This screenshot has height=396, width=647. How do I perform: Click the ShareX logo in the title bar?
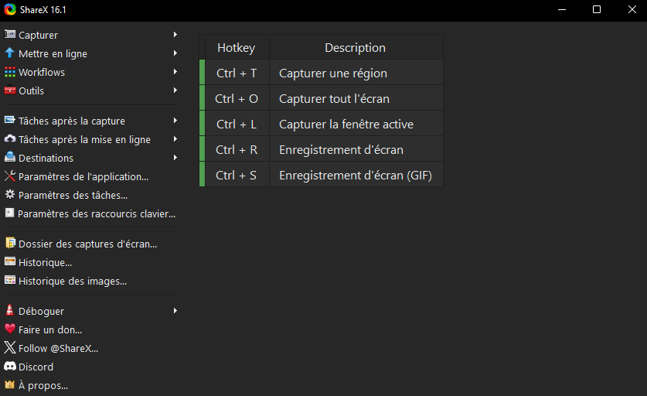[10, 9]
